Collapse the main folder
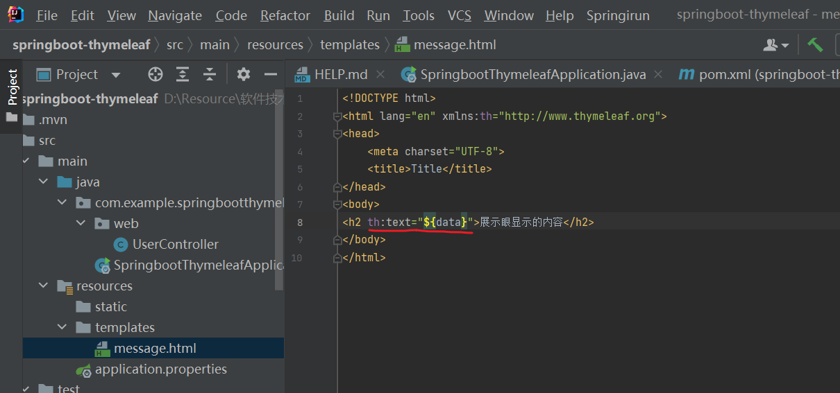The image size is (840, 393). pos(26,161)
